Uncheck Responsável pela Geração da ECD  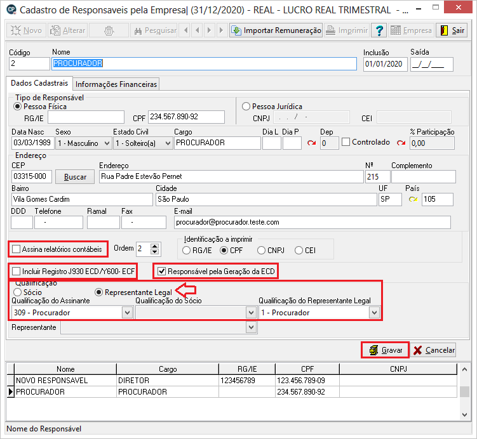pos(161,272)
